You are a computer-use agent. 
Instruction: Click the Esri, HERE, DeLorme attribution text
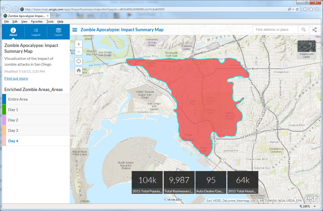pos(254,200)
